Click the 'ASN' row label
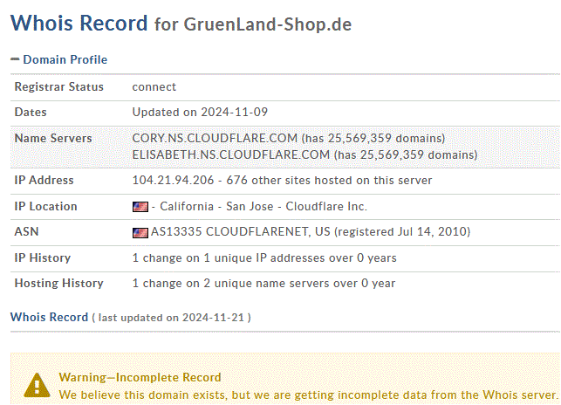 (26, 231)
